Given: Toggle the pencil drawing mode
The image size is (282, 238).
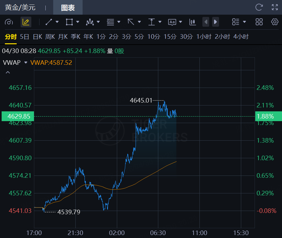Looking at the screenshot, I should (26, 22).
